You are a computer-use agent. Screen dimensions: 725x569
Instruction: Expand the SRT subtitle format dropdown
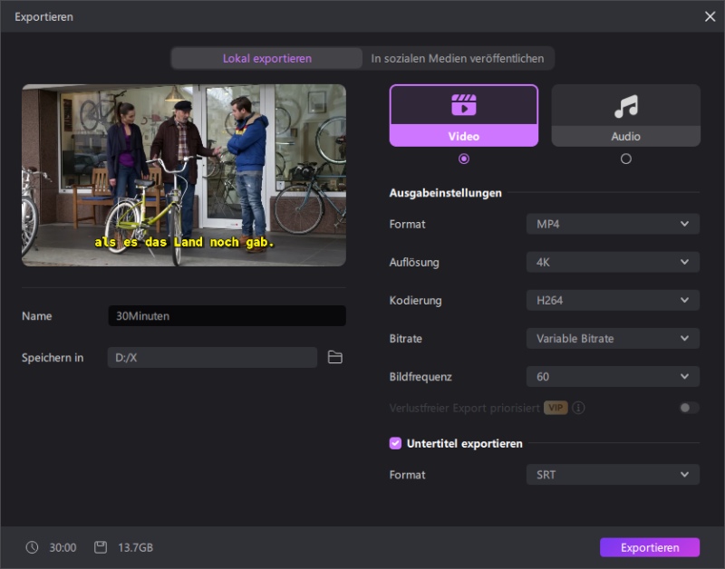coord(613,474)
